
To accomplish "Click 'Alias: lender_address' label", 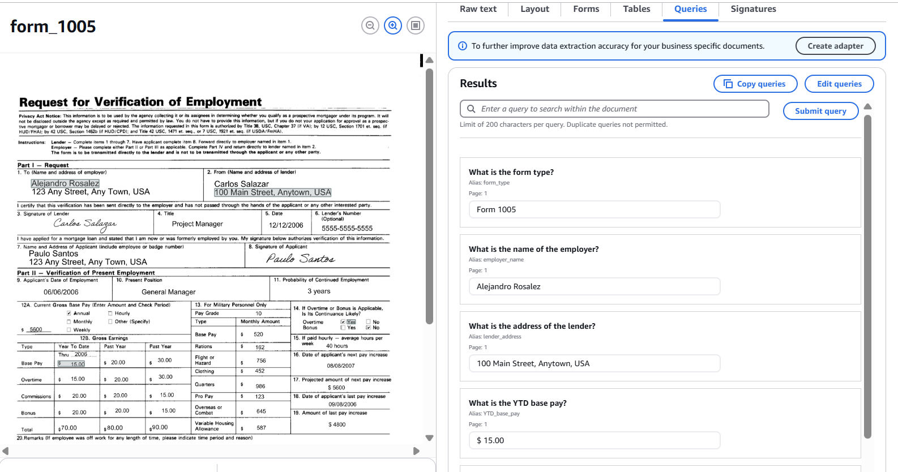I will click(495, 337).
